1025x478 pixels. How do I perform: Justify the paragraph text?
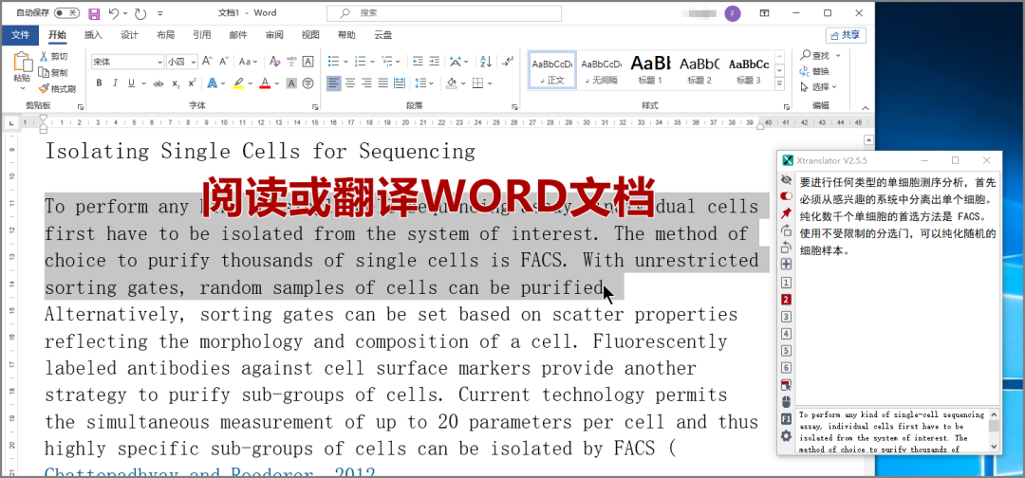pyautogui.click(x=383, y=83)
